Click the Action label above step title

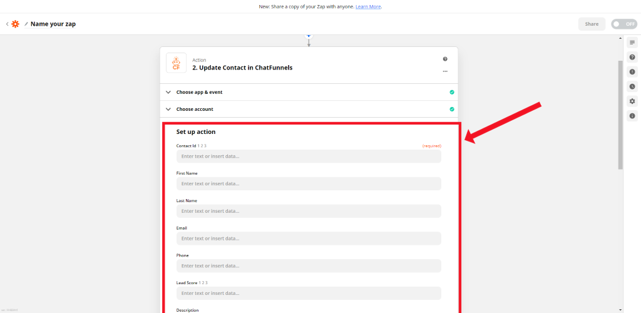pyautogui.click(x=200, y=60)
